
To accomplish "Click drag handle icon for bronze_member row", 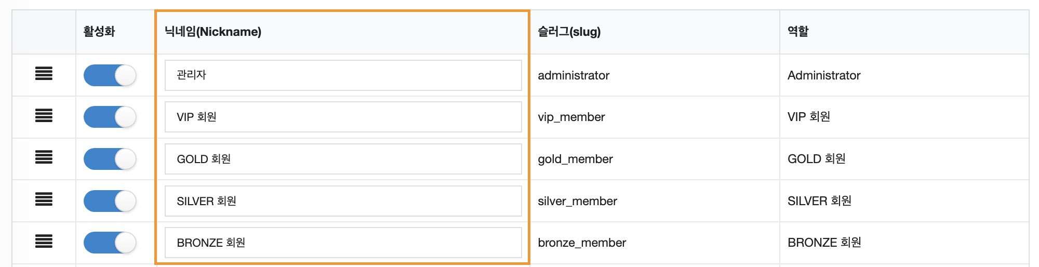I will 44,242.
